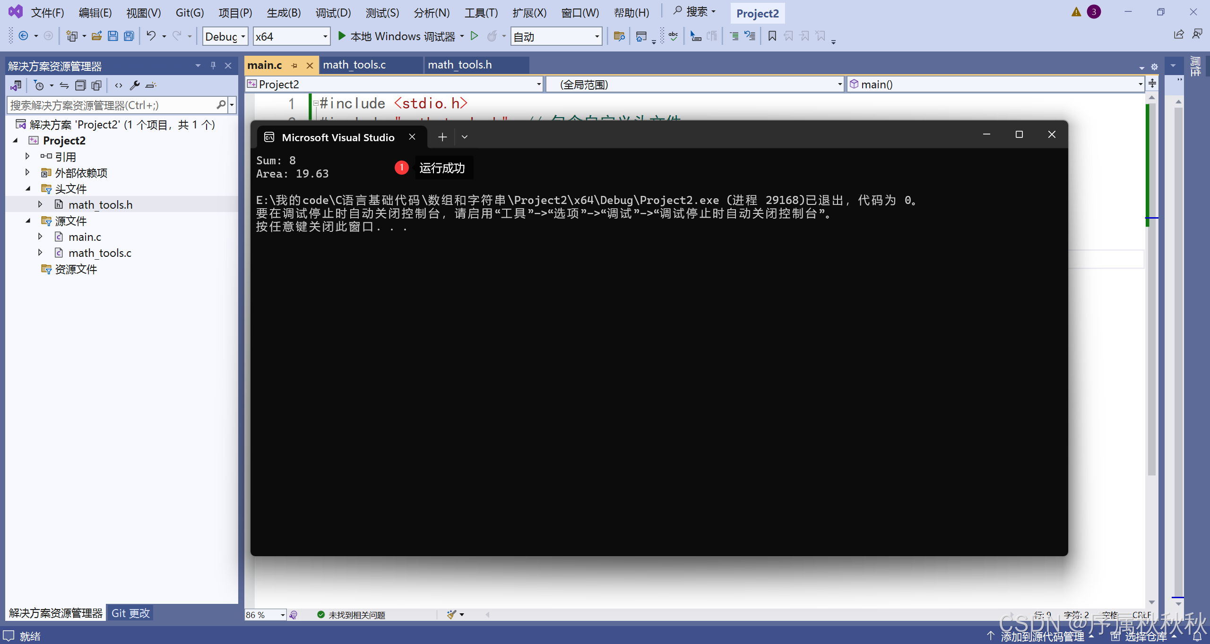Click the Collapse All icon in Solution Explorer

[x=80, y=85]
